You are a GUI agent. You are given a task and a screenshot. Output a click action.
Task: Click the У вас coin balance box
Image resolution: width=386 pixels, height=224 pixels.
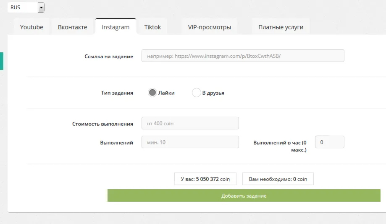[205, 179]
